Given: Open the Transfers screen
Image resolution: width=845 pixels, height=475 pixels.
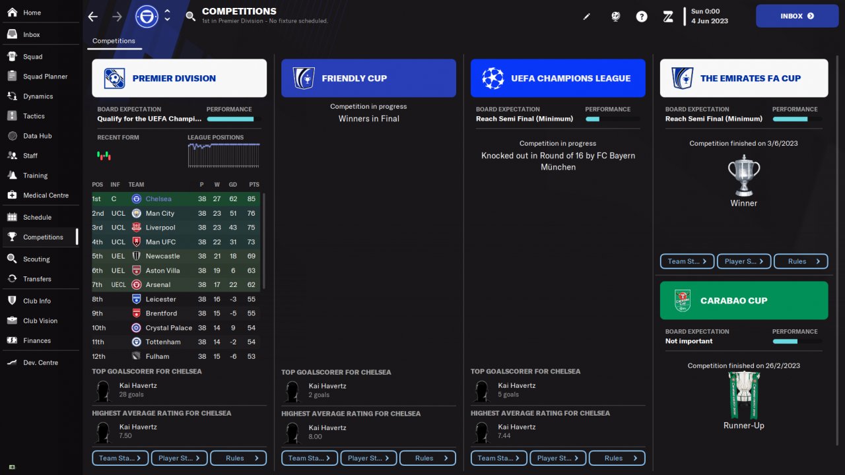Looking at the screenshot, I should [40, 279].
